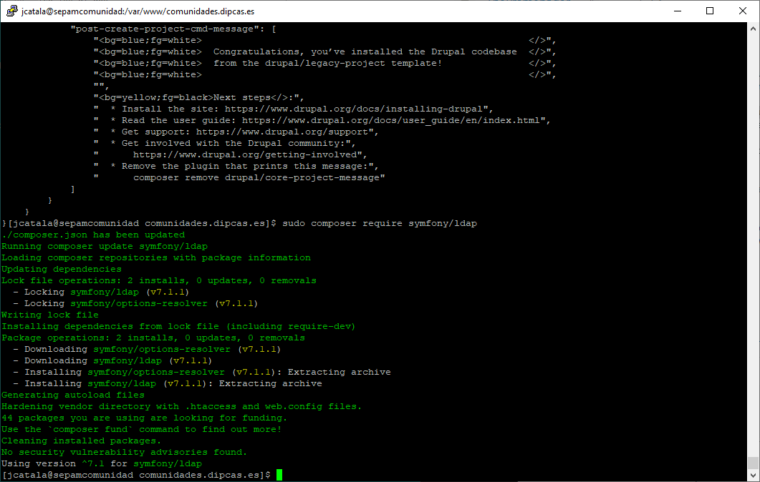Image resolution: width=760 pixels, height=482 pixels.
Task: Click 'Installing symfony/ldap' Extracting archive line
Action: pyautogui.click(x=168, y=383)
